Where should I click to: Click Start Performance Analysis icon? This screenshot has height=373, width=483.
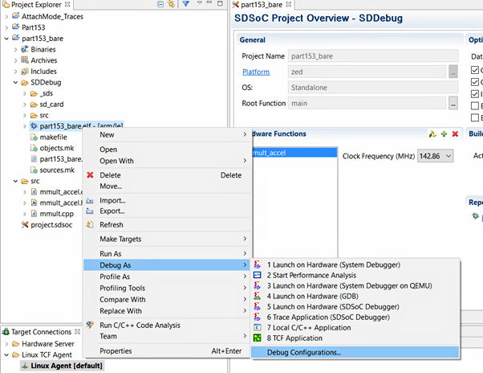click(x=258, y=275)
